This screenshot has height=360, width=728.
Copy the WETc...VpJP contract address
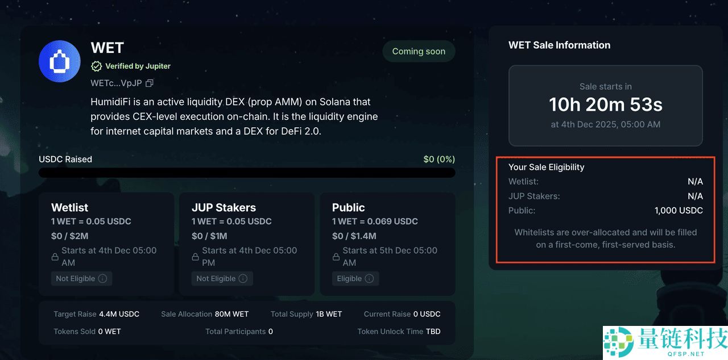(x=150, y=83)
